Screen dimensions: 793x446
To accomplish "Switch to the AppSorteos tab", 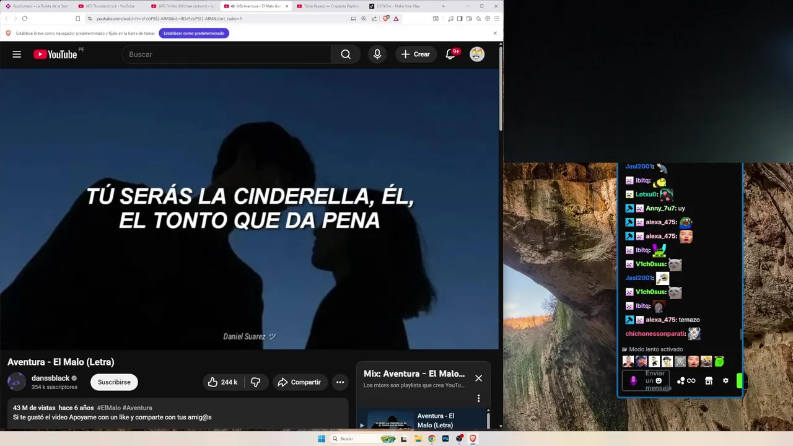I will click(x=38, y=6).
